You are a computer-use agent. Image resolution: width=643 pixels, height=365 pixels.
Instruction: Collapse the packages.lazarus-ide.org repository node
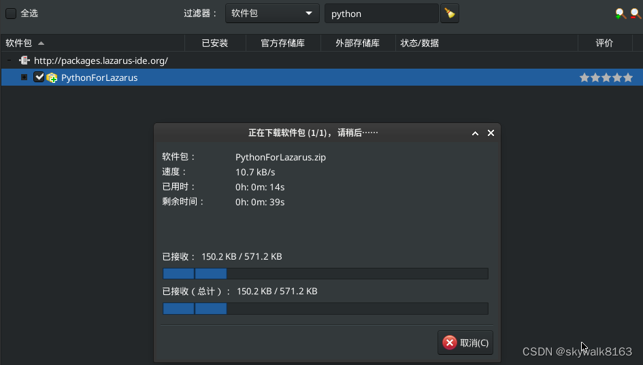click(9, 60)
